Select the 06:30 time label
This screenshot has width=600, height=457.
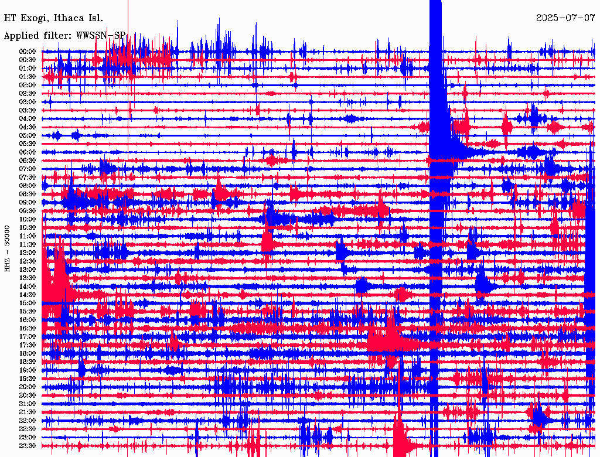[x=28, y=161]
